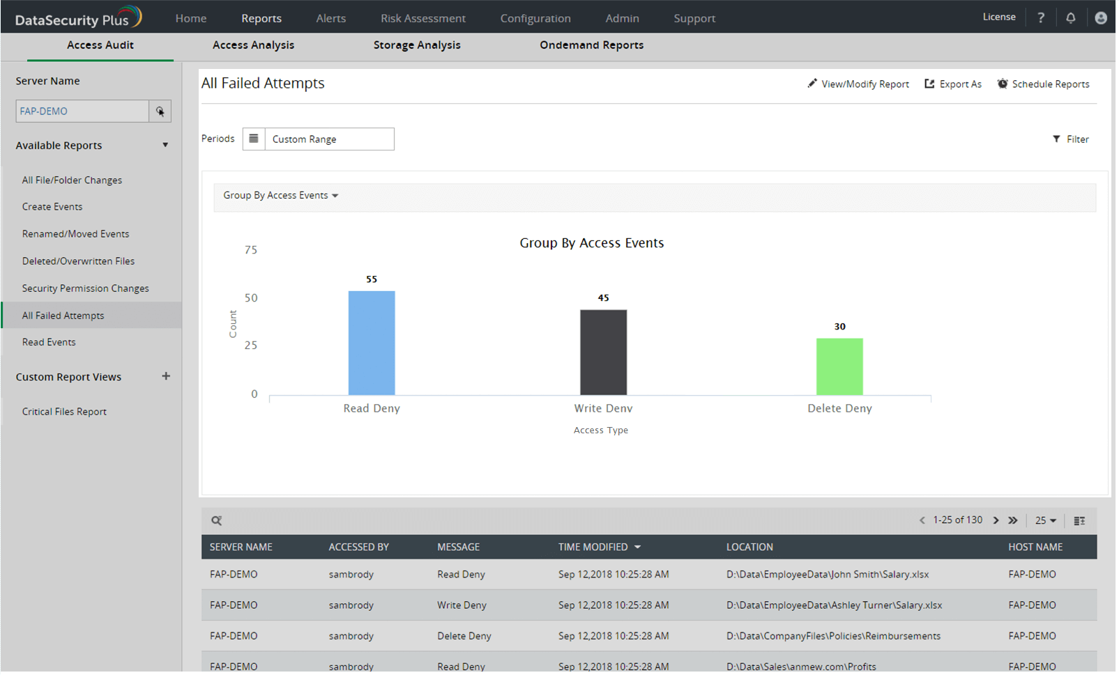Open the All File/Folder Changes report
This screenshot has height=675, width=1119.
[73, 180]
